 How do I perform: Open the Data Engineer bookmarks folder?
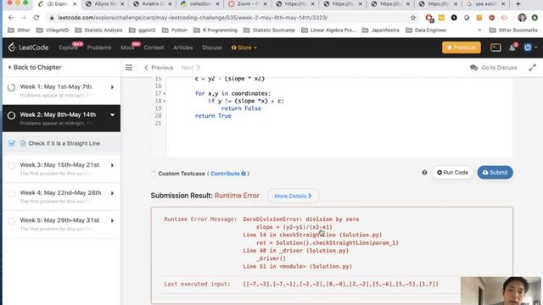coord(426,30)
